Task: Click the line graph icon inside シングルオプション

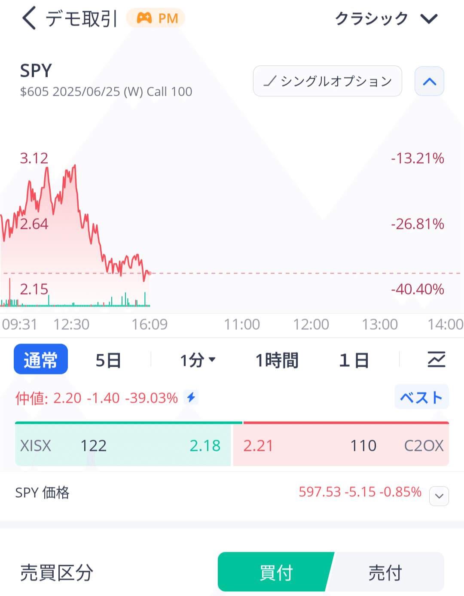Action: (271, 81)
